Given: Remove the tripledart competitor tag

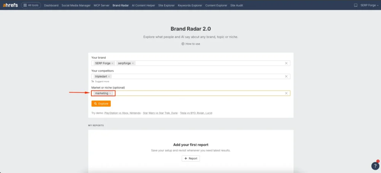Looking at the screenshot, I should click(x=109, y=76).
